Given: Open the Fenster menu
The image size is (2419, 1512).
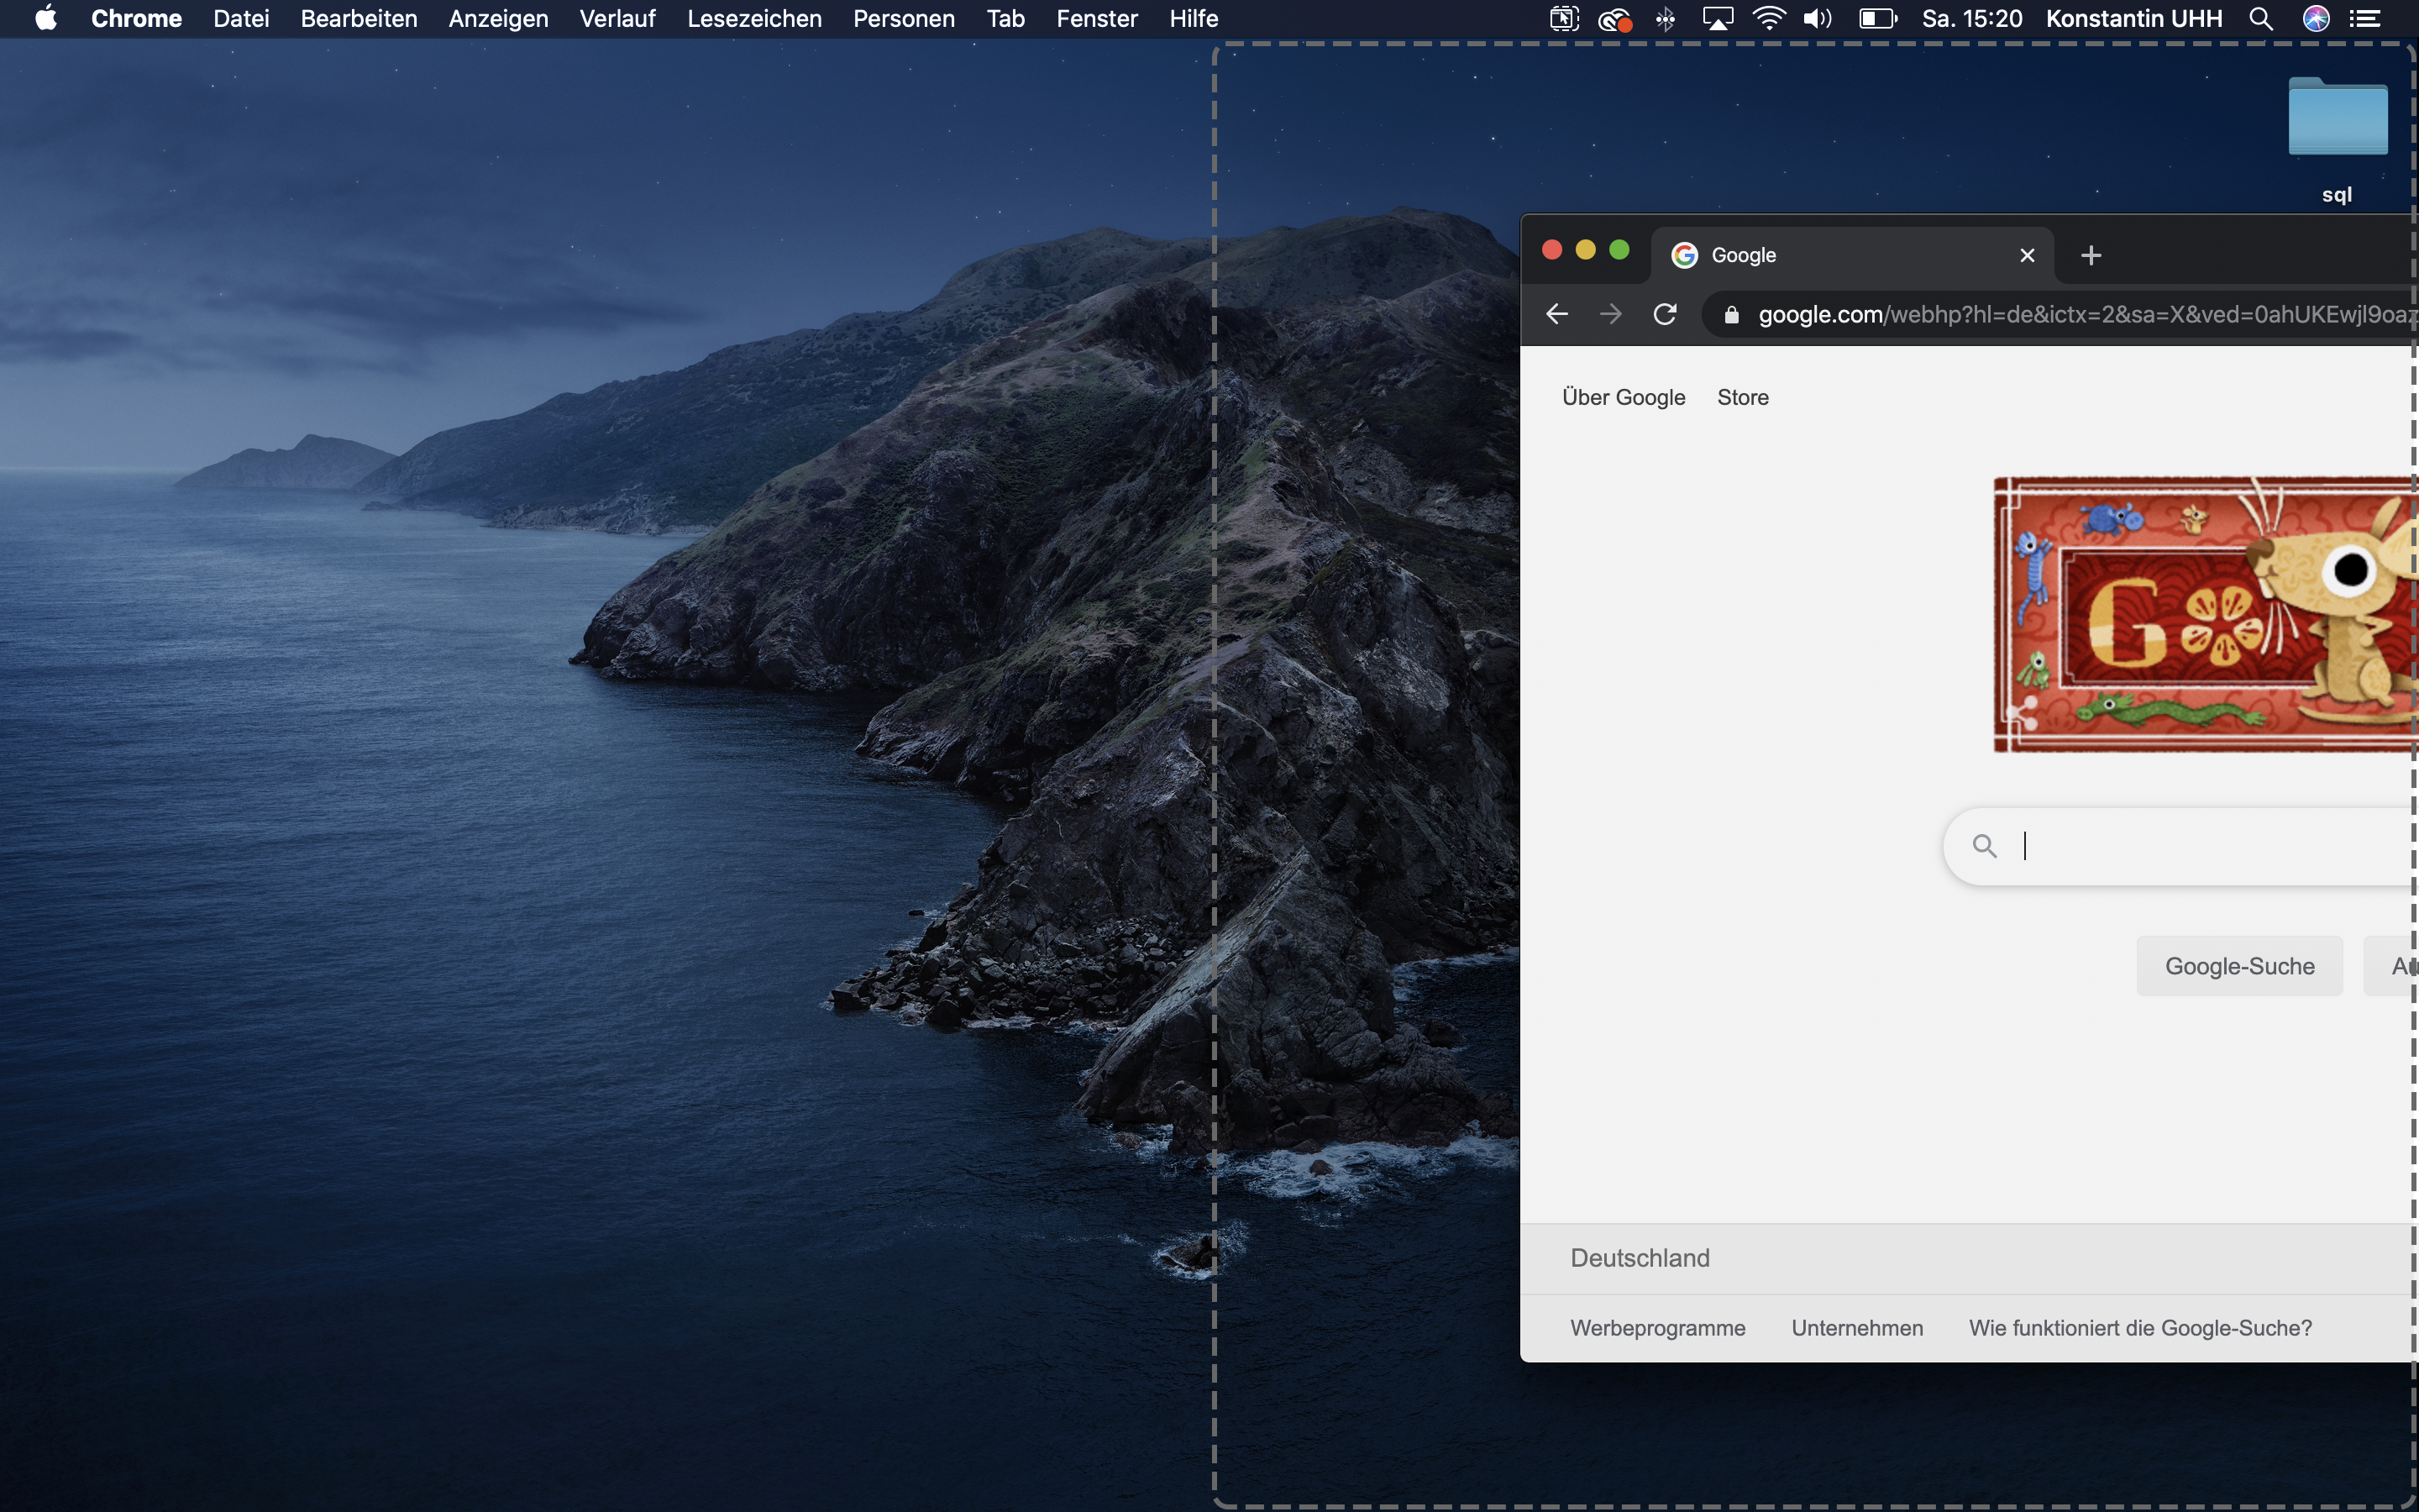Looking at the screenshot, I should (1097, 18).
